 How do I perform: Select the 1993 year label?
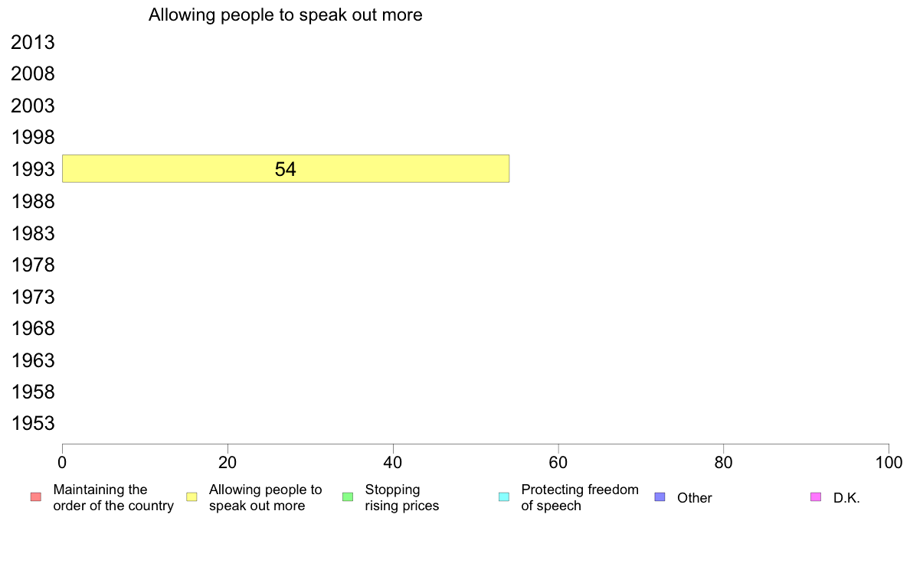click(33, 169)
